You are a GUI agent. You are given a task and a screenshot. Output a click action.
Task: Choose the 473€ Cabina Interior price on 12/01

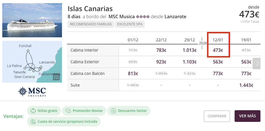[x=218, y=50]
